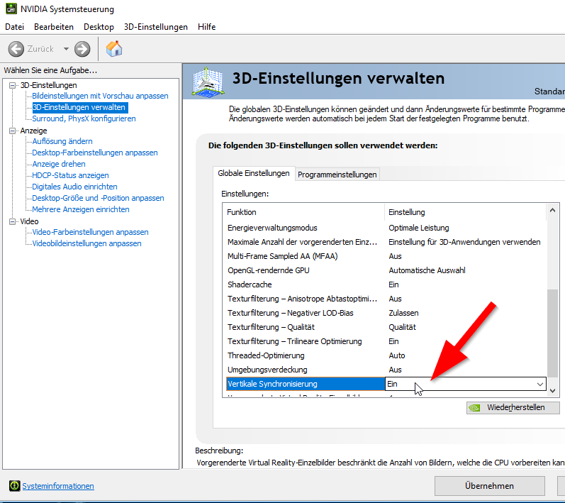565x503 pixels.
Task: Select the Umgebungsverdeckung row
Action: (385, 370)
